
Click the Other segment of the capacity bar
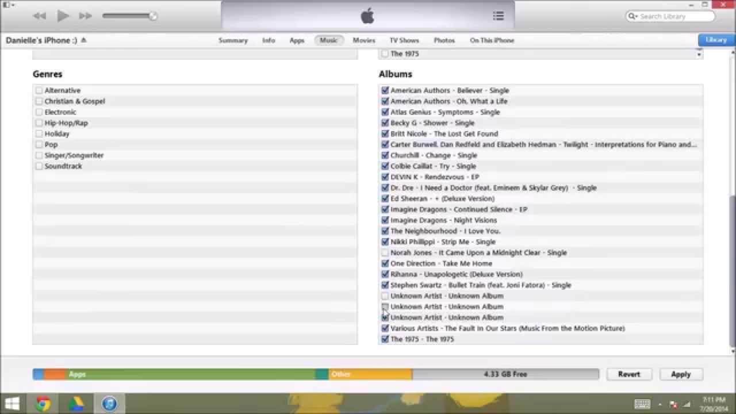(x=371, y=374)
